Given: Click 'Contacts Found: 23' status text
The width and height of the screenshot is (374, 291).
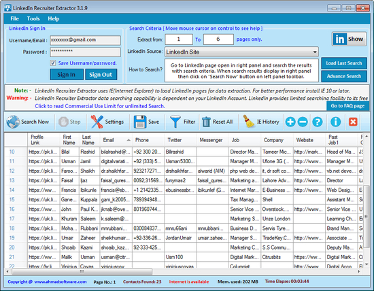Looking at the screenshot, I should pyautogui.click(x=142, y=281).
